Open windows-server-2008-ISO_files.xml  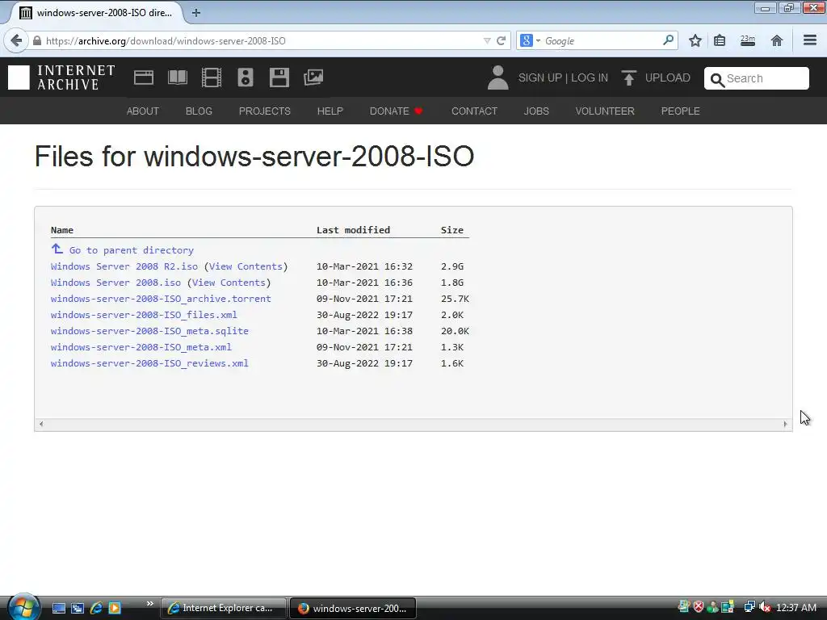144,315
